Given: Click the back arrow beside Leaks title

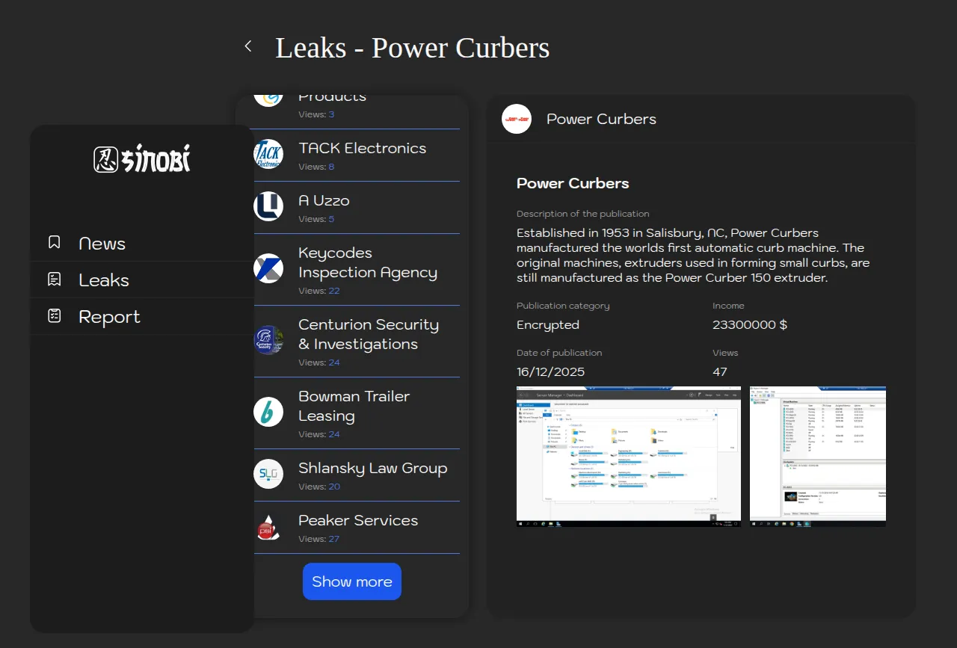Looking at the screenshot, I should pyautogui.click(x=248, y=46).
